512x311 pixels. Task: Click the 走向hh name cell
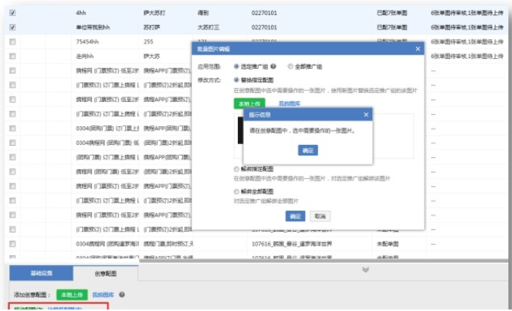click(85, 56)
